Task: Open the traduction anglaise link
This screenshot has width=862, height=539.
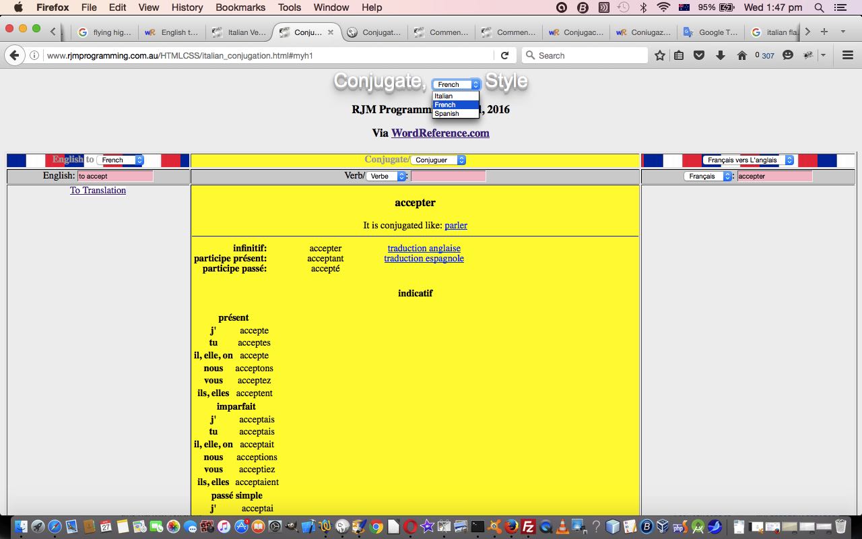Action: click(424, 248)
